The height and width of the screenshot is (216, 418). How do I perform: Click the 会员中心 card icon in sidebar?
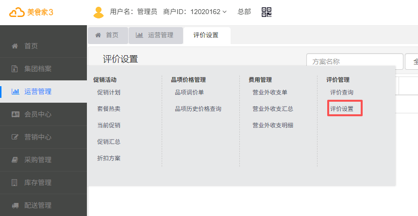pyautogui.click(x=15, y=114)
